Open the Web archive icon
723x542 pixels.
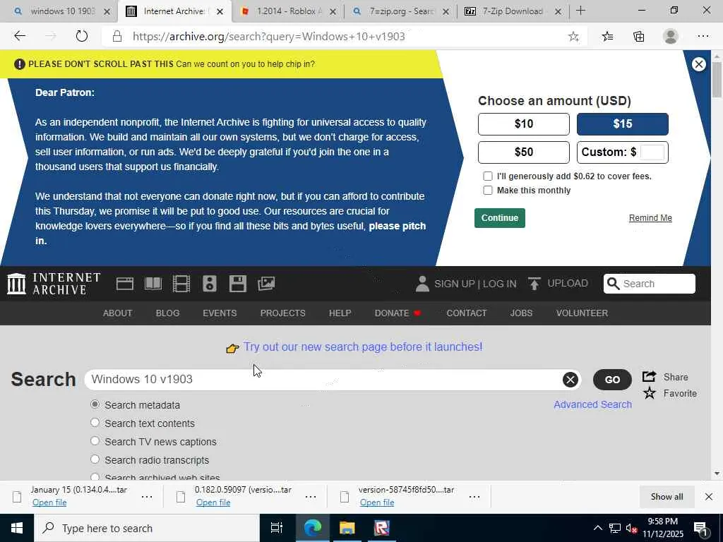124,284
